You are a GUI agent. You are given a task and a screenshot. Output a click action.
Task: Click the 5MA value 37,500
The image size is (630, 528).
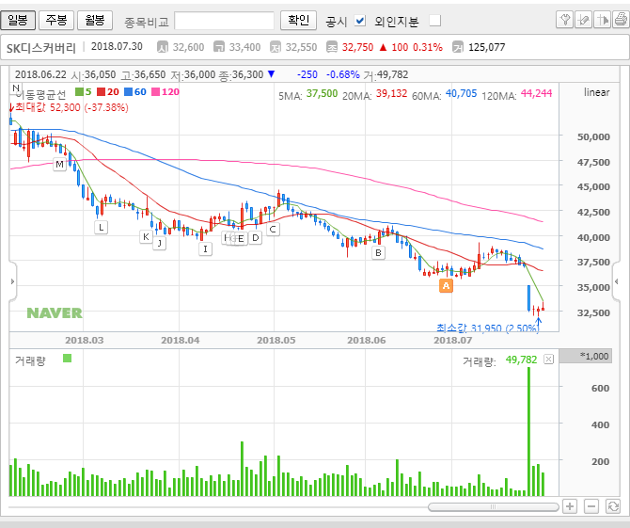pos(322,94)
